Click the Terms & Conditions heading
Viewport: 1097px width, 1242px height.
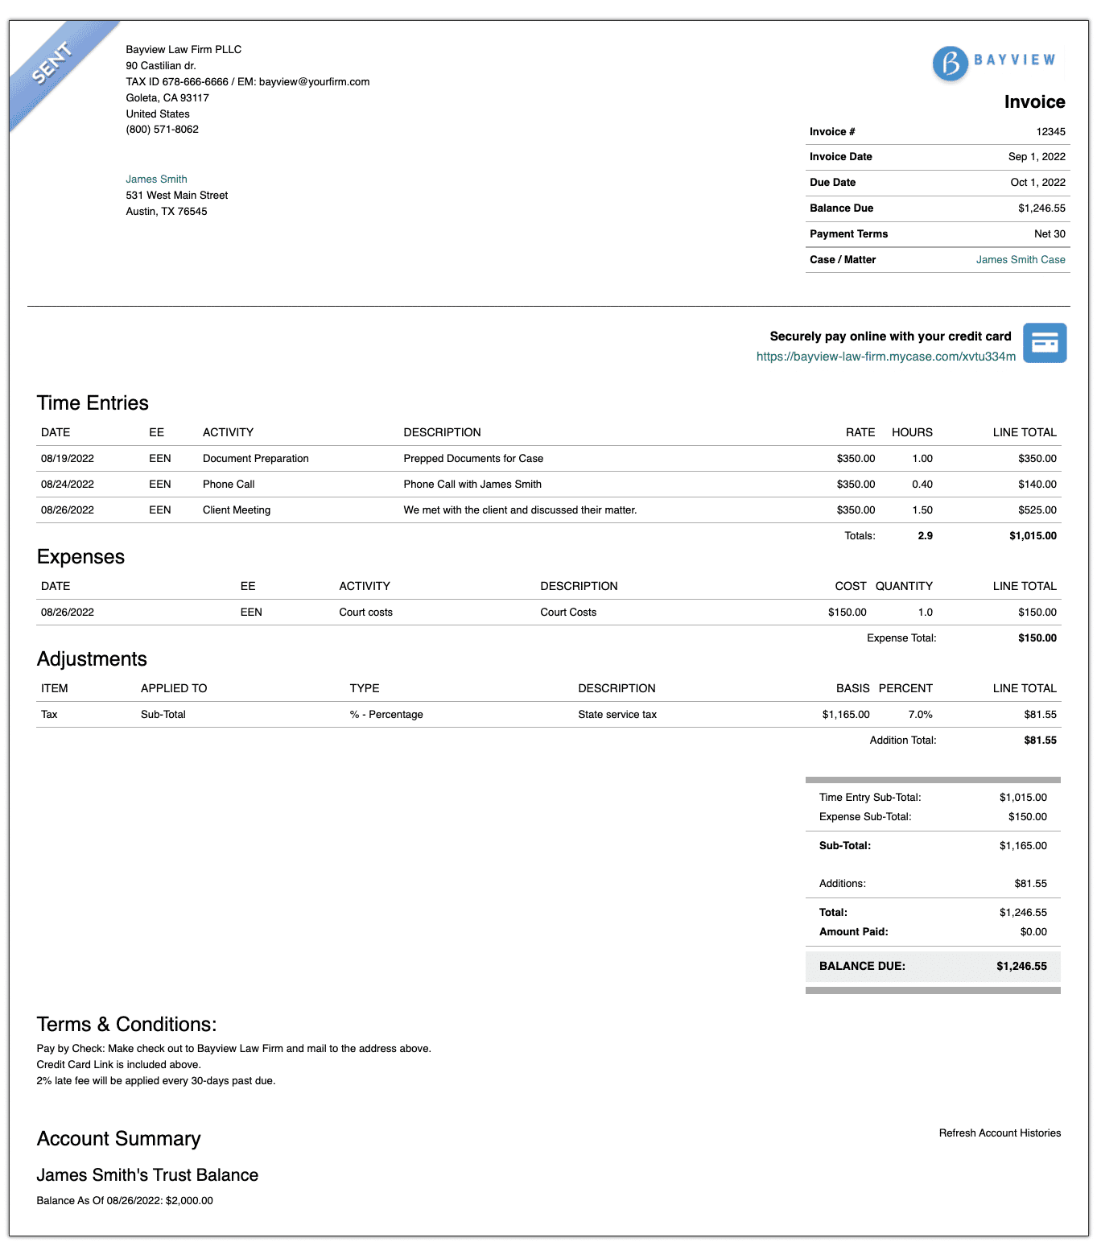coord(126,1025)
